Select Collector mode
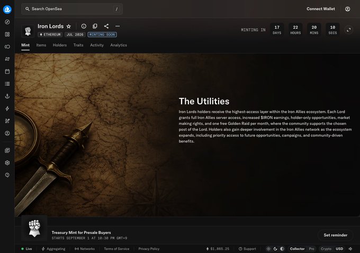Screen dimensions: 360x253 coord(297,249)
